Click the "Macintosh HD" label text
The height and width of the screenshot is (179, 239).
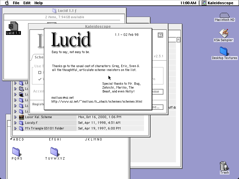click(225, 20)
